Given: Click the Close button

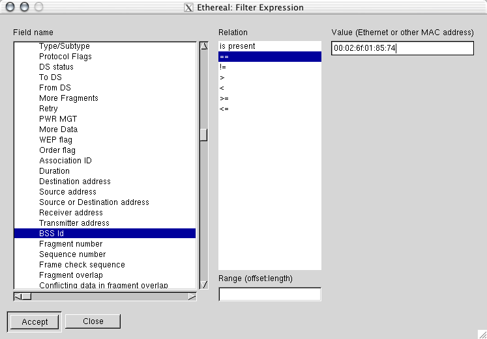Looking at the screenshot, I should coord(93,321).
